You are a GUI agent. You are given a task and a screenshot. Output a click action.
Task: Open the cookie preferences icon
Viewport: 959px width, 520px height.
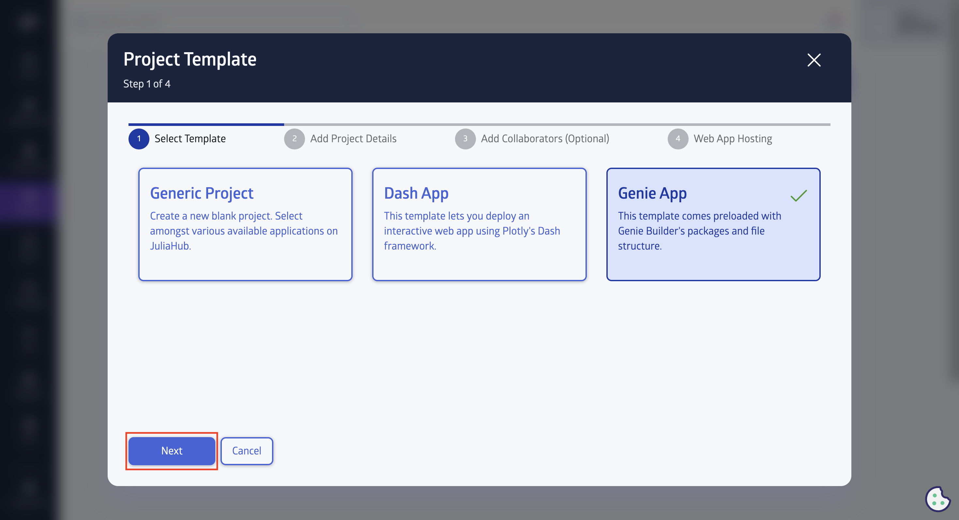pyautogui.click(x=937, y=499)
